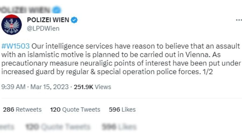The width and height of the screenshot is (242, 134).
Task: Select the Mar 15, 2023 date
Action: [x=49, y=87]
